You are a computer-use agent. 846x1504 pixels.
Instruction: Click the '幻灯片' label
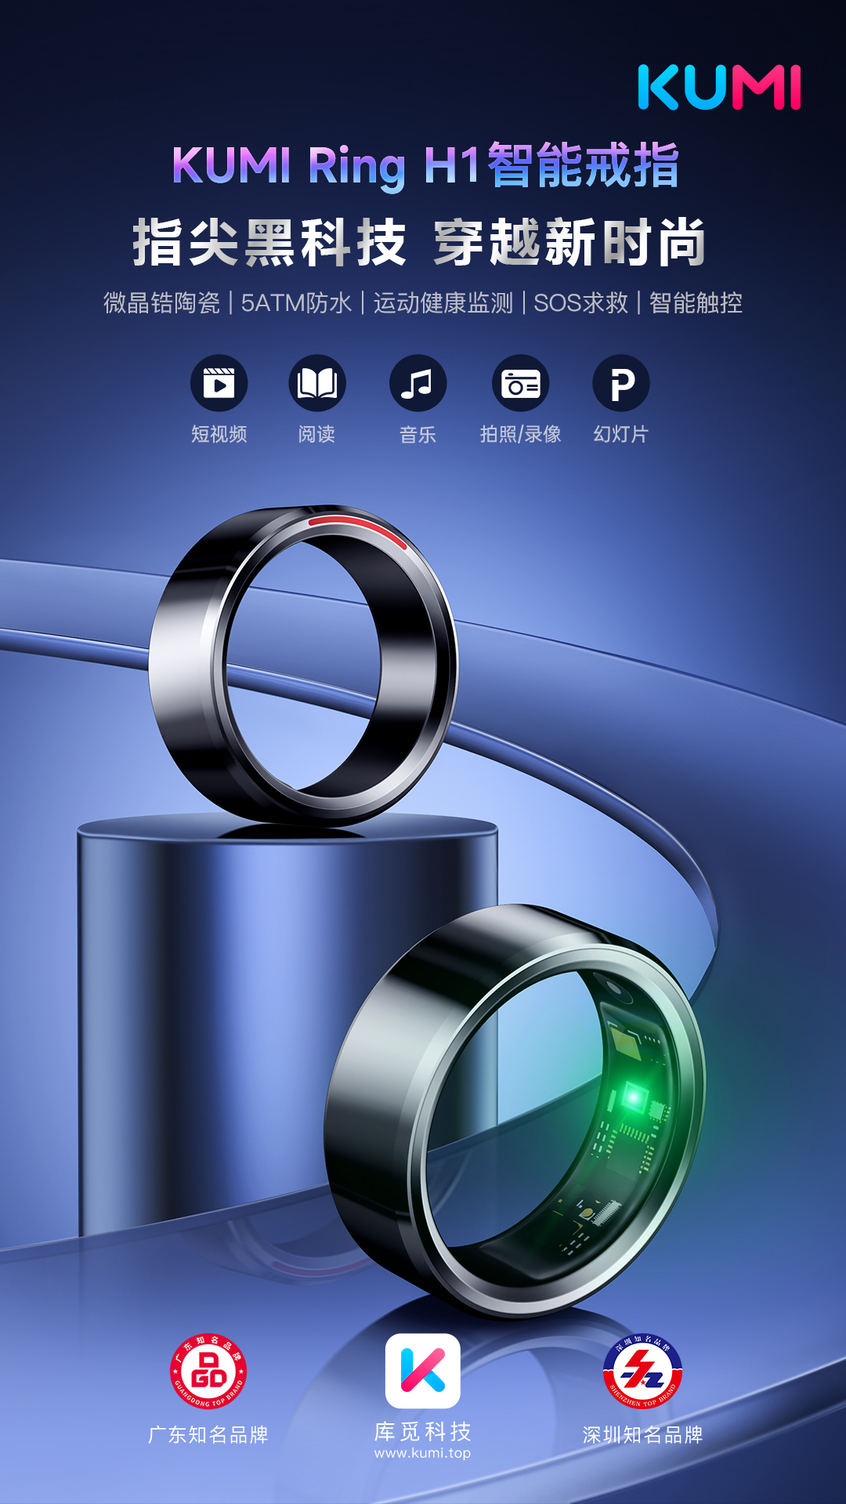621,434
